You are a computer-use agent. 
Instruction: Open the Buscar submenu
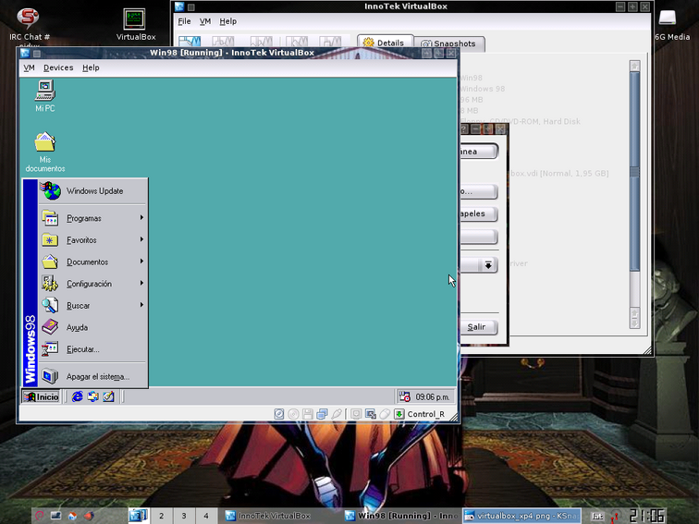(x=93, y=305)
